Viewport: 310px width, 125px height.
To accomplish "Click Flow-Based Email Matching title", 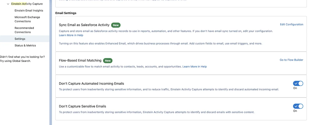I will (x=80, y=60).
